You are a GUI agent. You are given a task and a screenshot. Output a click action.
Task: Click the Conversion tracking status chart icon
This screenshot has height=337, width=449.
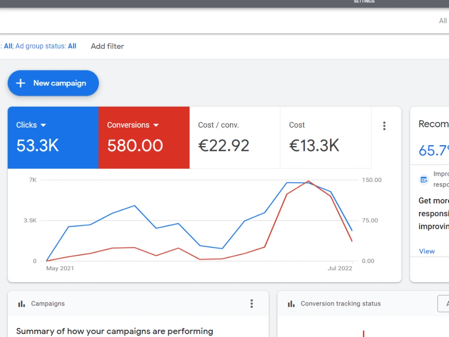291,304
